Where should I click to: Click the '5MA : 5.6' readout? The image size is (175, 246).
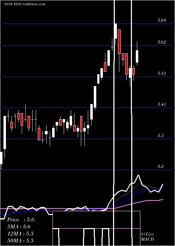[19, 227]
